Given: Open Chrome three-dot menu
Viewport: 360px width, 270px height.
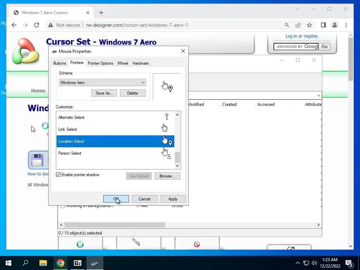Looking at the screenshot, I should pyautogui.click(x=346, y=25).
